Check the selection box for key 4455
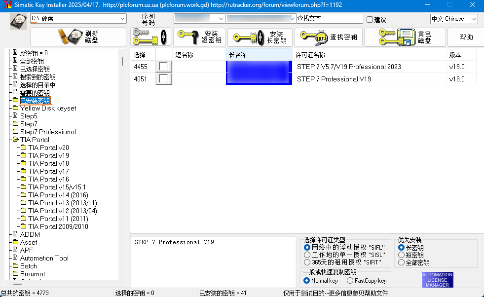Image resolution: width=484 pixels, height=297 pixels. click(163, 66)
